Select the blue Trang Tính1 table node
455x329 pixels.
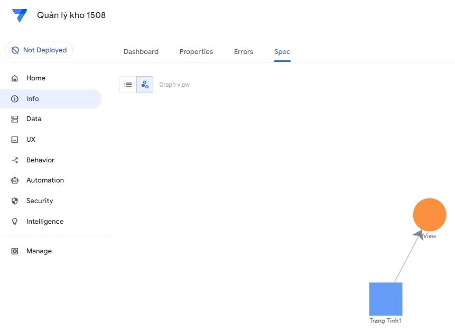point(386,299)
